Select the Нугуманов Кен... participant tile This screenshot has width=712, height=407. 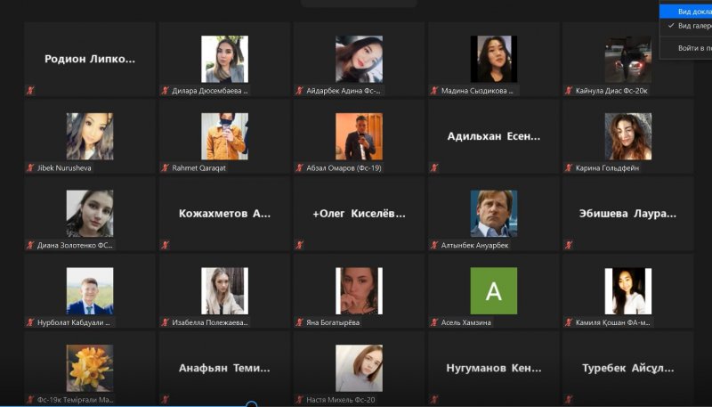point(494,368)
